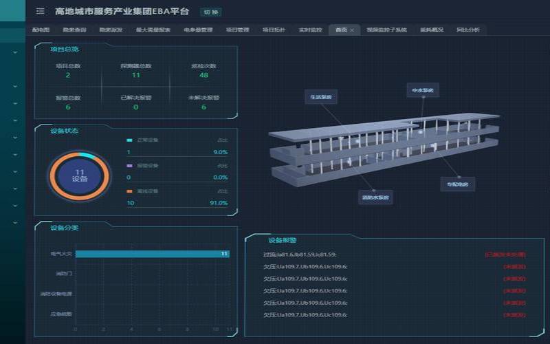Select the 消防门 category label
The width and height of the screenshot is (550, 344).
pyautogui.click(x=64, y=273)
